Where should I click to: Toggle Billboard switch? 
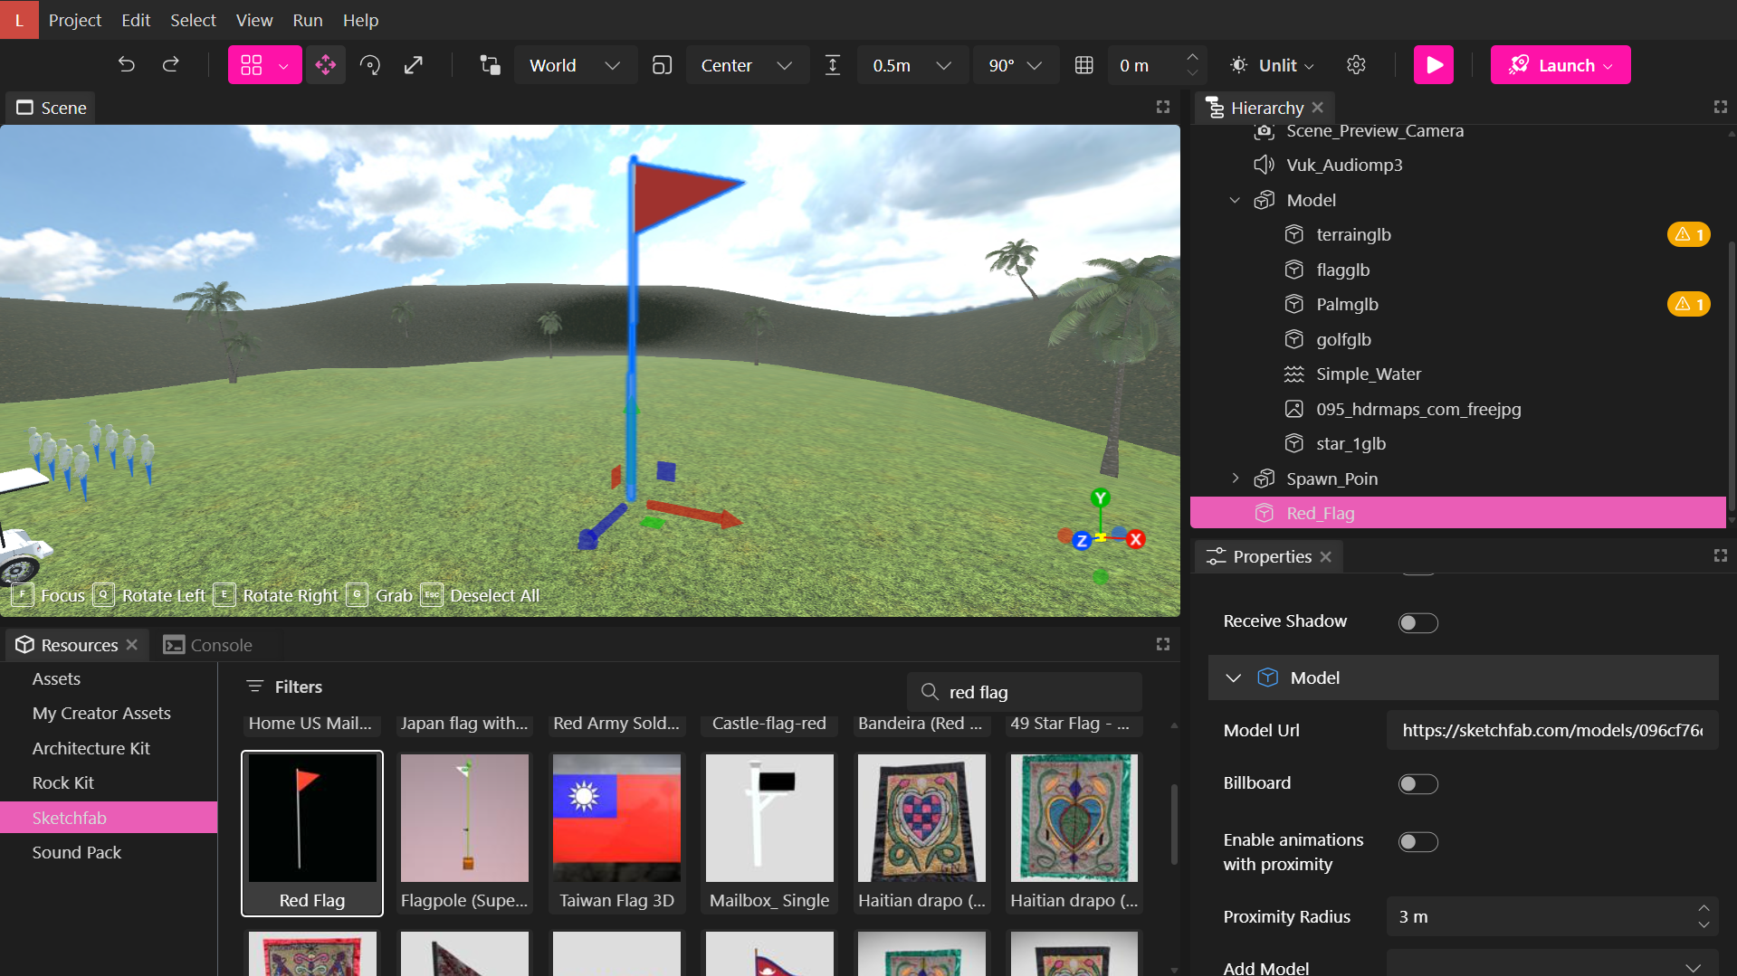pos(1417,783)
